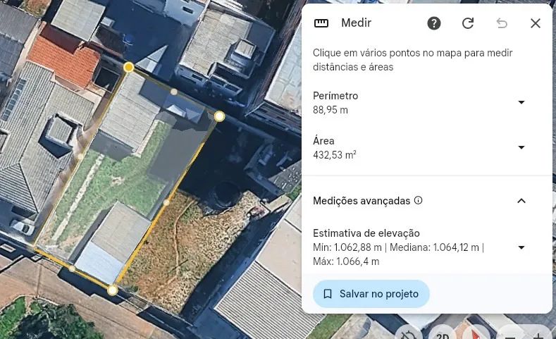Select white polygon vertex at the street corner
Screen dimensions: 556x339
click(x=113, y=290)
